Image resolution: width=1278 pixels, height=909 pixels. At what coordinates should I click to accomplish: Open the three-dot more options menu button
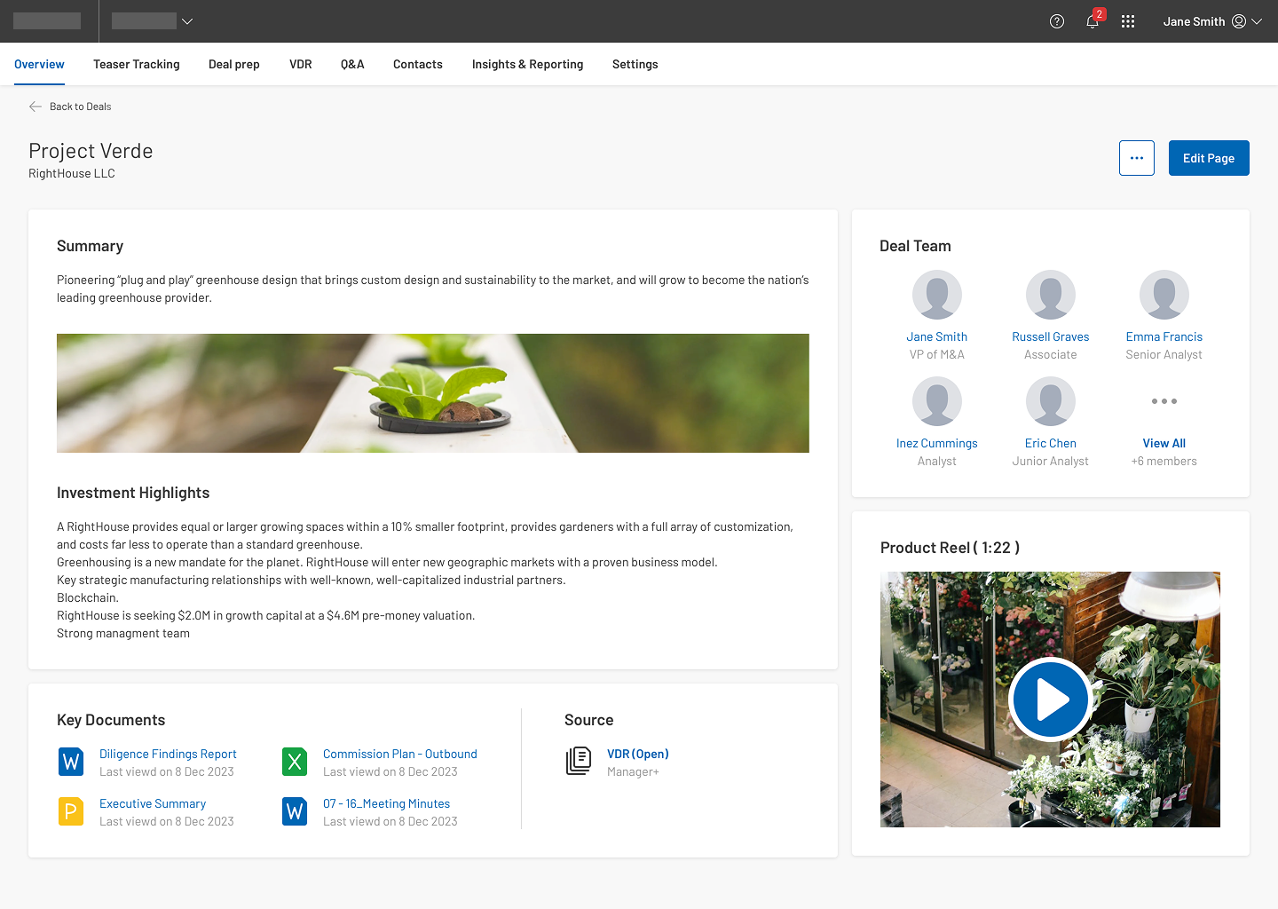pos(1136,158)
